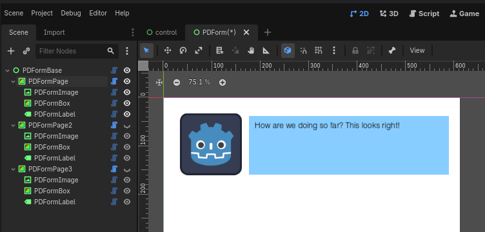Open the script icon on PDFormPage row
485x232 pixels.
click(x=114, y=81)
